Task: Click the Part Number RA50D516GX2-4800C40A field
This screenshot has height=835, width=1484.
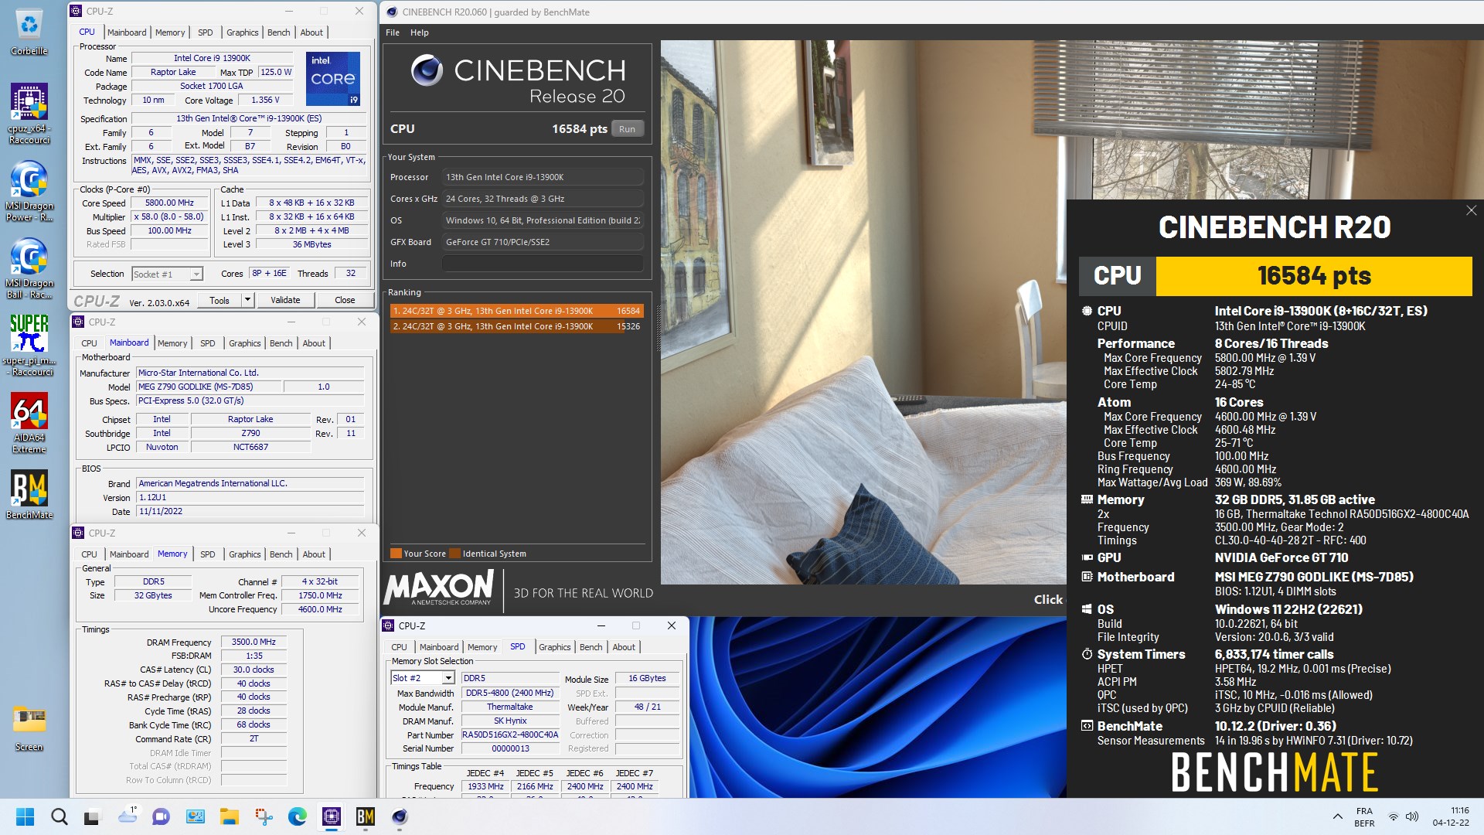Action: tap(510, 735)
